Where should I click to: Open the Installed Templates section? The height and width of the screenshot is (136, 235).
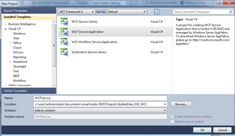(29, 17)
